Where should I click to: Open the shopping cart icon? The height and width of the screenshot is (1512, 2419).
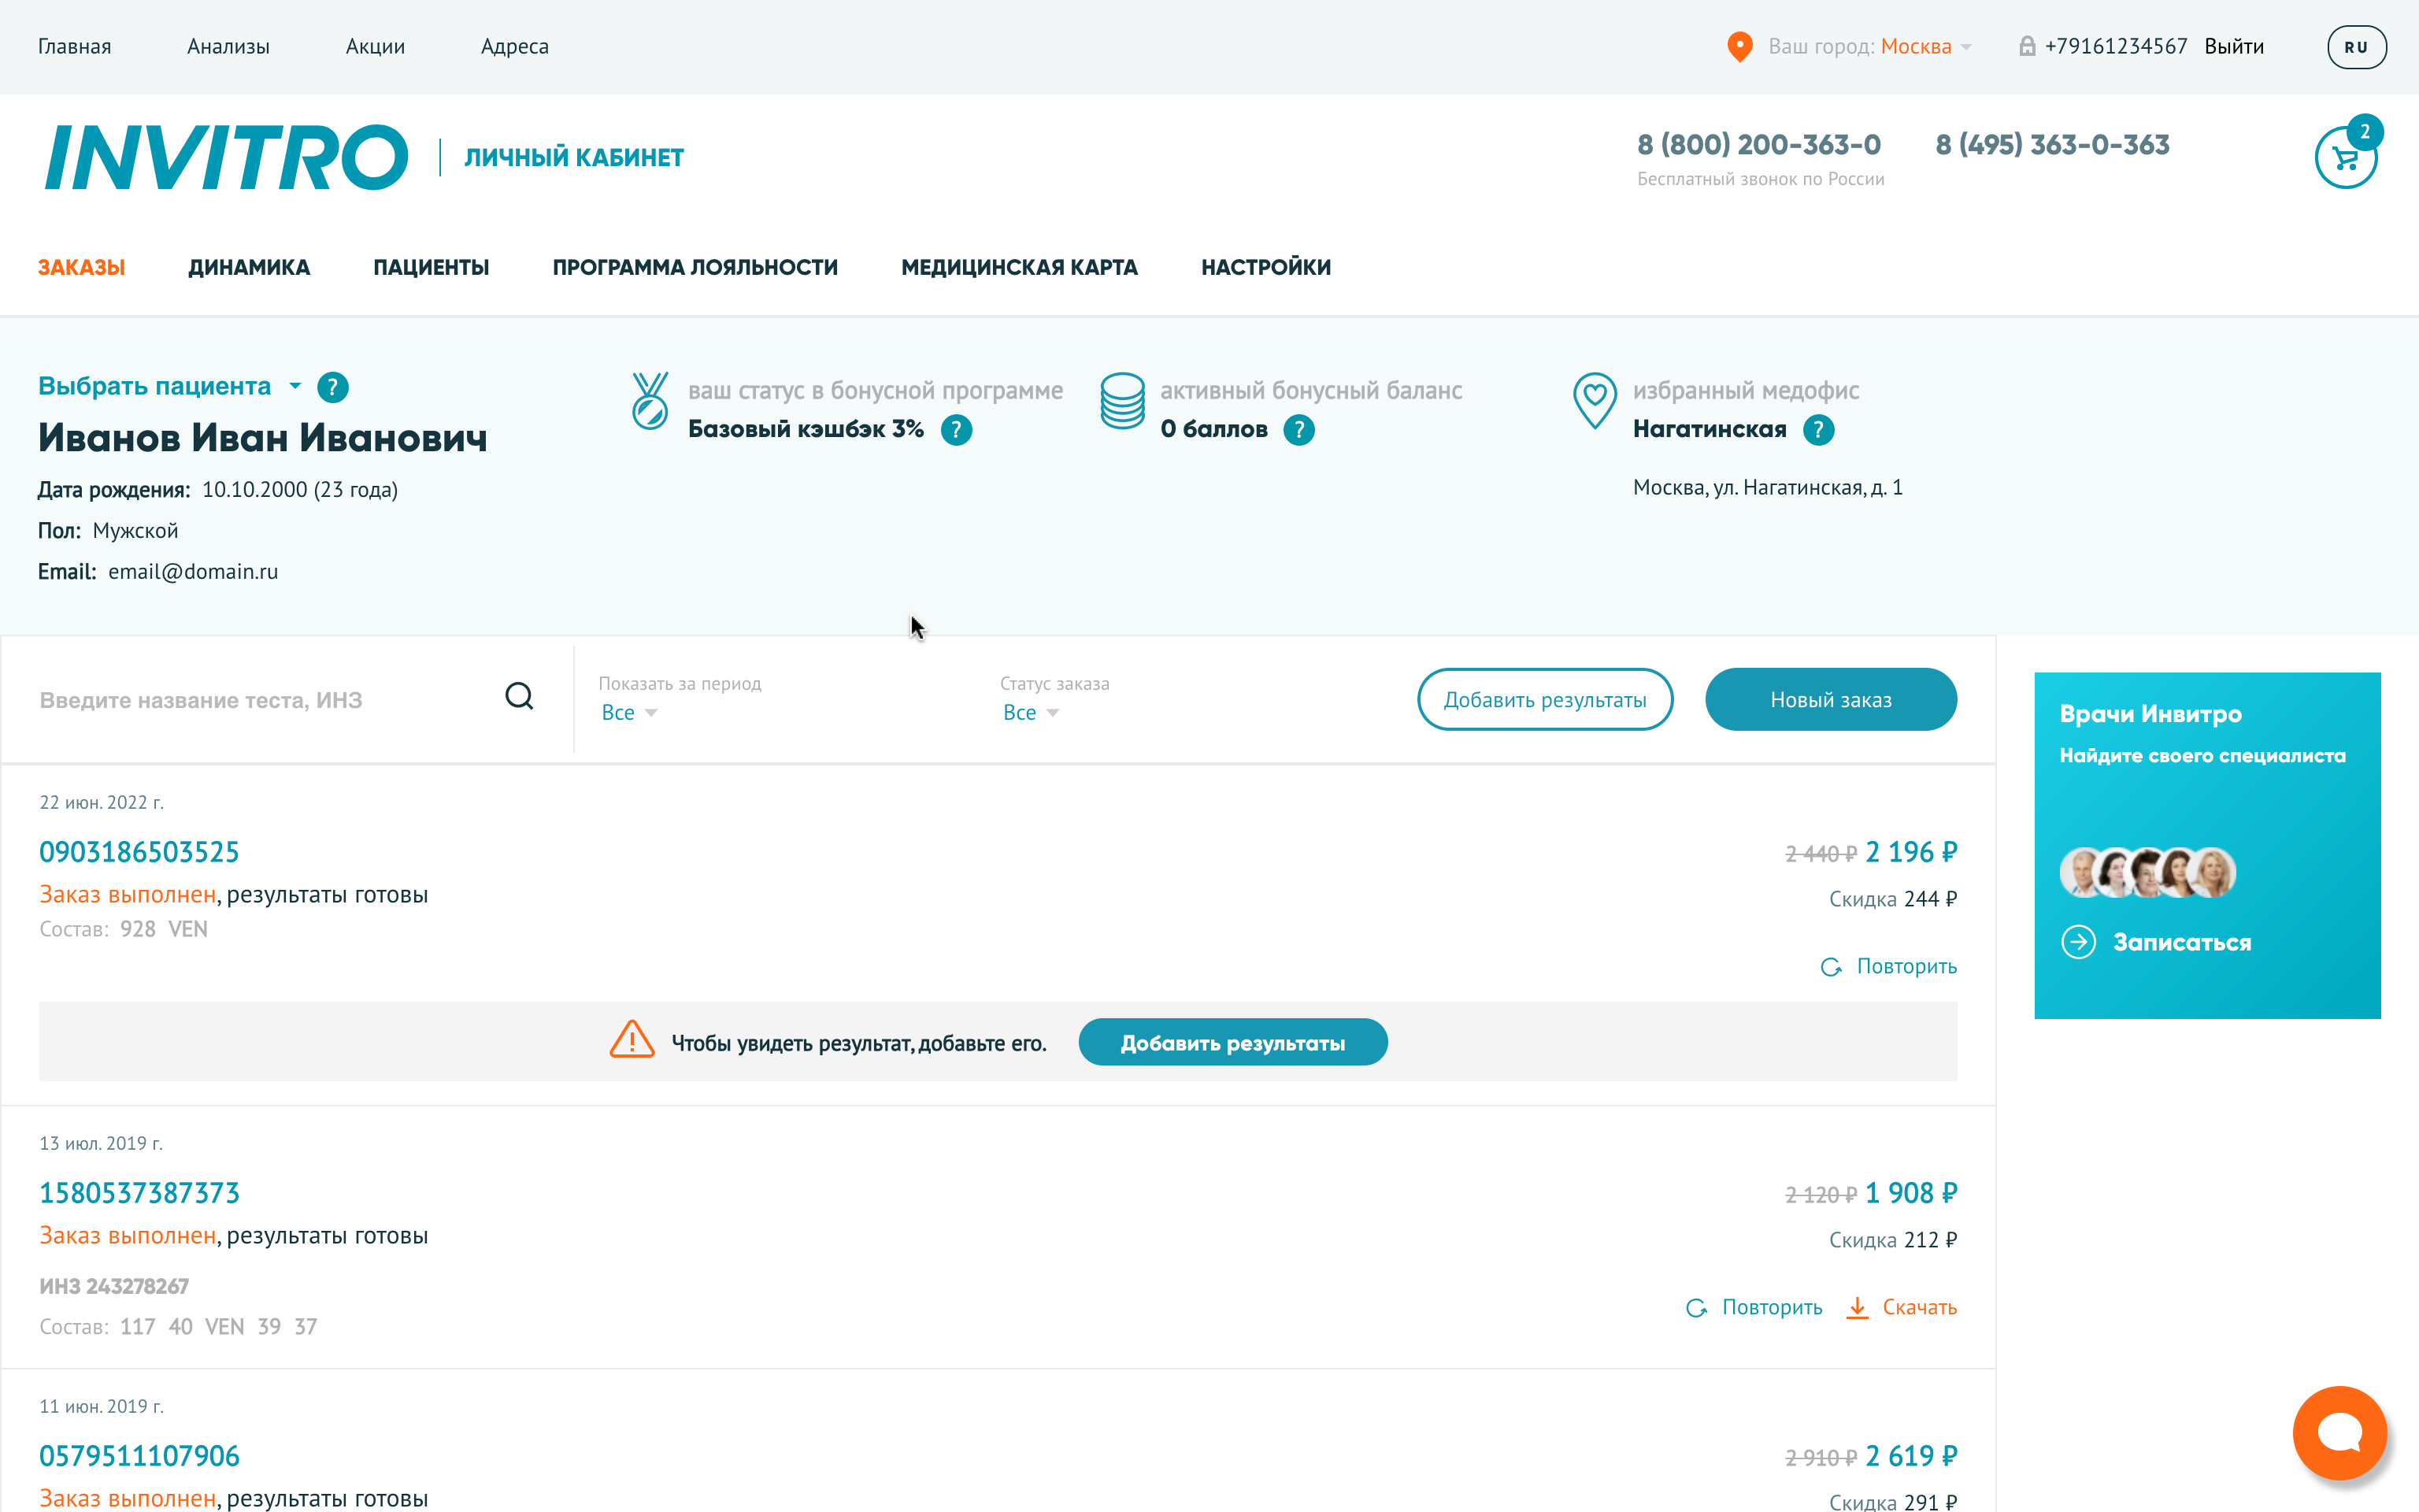click(x=2344, y=158)
